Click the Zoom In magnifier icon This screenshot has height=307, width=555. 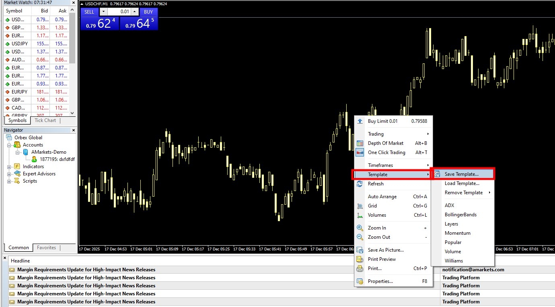point(360,228)
